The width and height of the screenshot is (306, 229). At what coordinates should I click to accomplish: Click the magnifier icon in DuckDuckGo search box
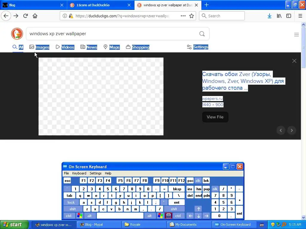[x=202, y=34]
